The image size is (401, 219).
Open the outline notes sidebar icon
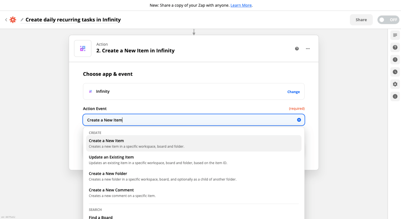coord(395,35)
